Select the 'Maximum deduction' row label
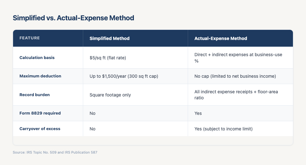The width and height of the screenshot is (306, 165). tap(40, 76)
